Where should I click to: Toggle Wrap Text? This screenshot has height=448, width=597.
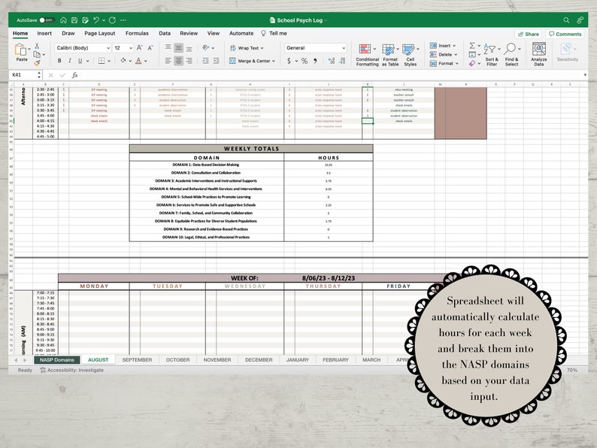tap(247, 48)
